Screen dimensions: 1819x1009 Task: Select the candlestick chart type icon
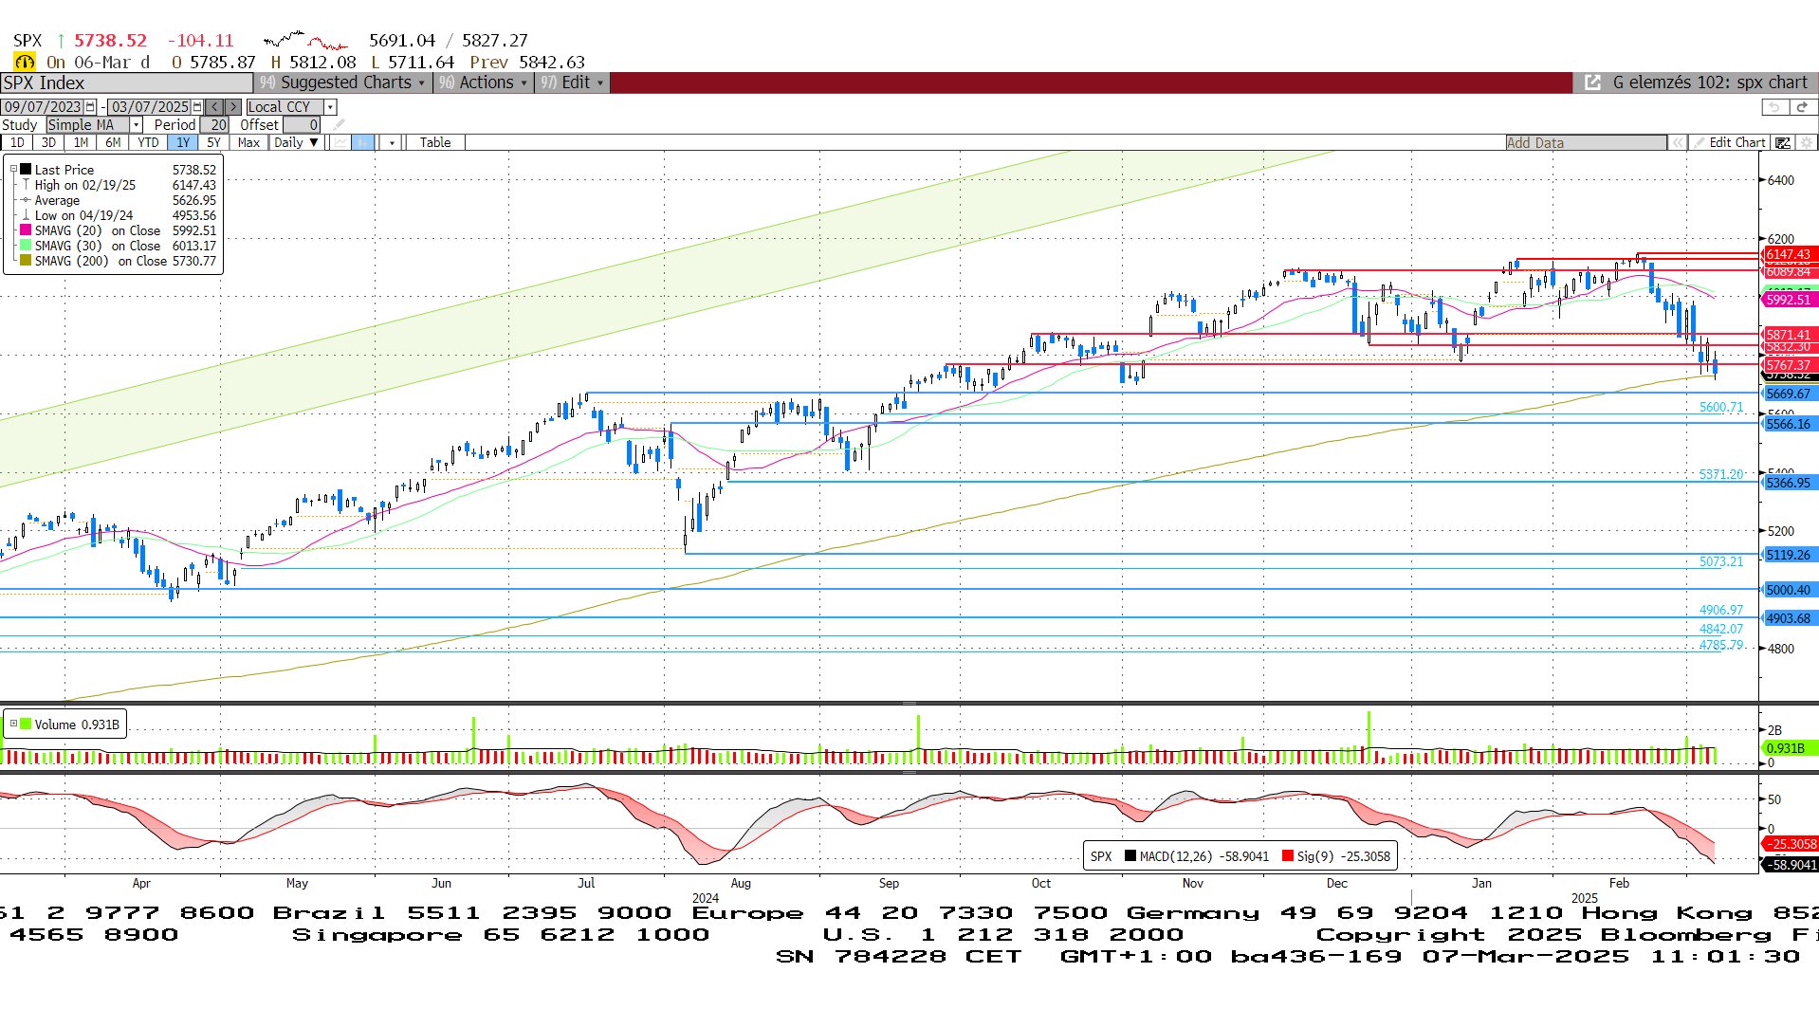point(362,142)
